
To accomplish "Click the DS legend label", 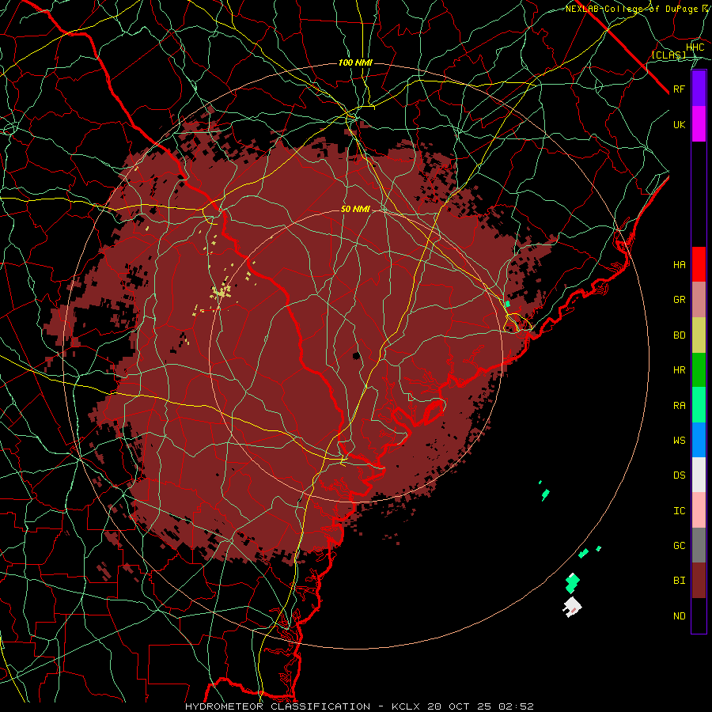I will tap(679, 475).
